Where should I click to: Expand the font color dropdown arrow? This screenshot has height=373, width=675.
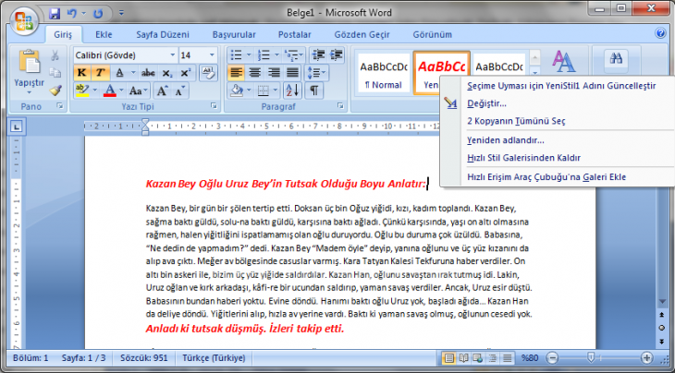(121, 90)
